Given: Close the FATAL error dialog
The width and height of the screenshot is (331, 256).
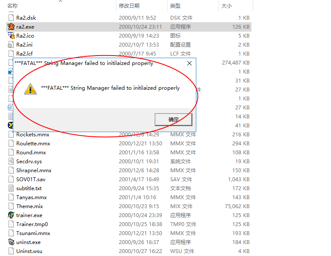Looking at the screenshot, I should (x=190, y=63).
